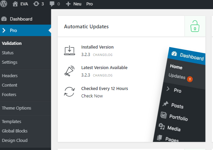Click the Installed Version download icon
The width and height of the screenshot is (213, 150).
click(x=69, y=50)
